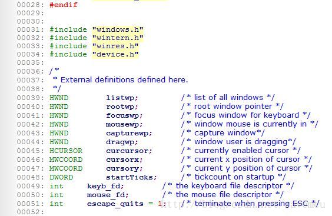Click the "window user is dragging" comment

point(241,142)
